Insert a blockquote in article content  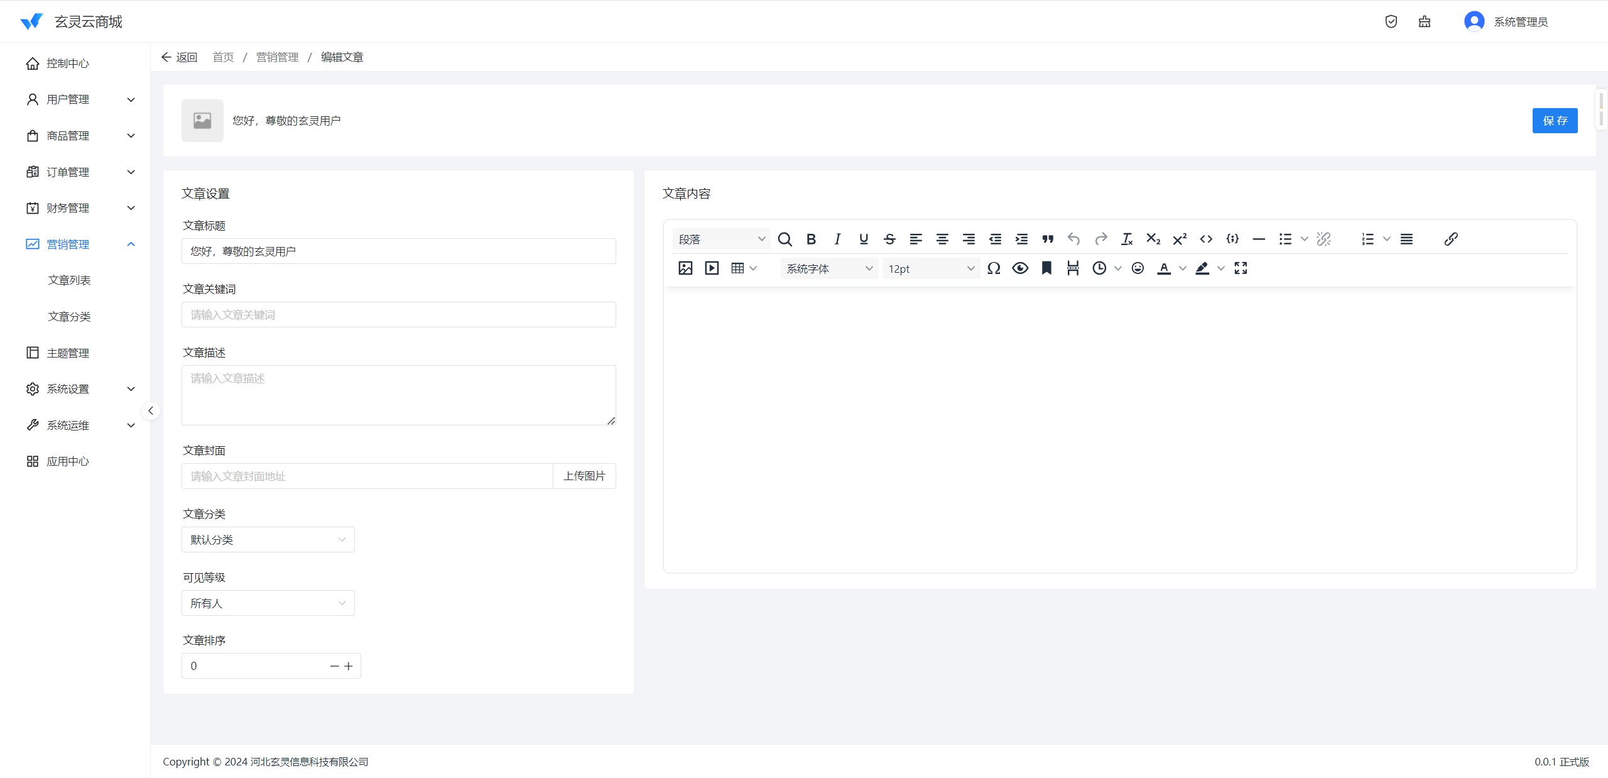1047,239
